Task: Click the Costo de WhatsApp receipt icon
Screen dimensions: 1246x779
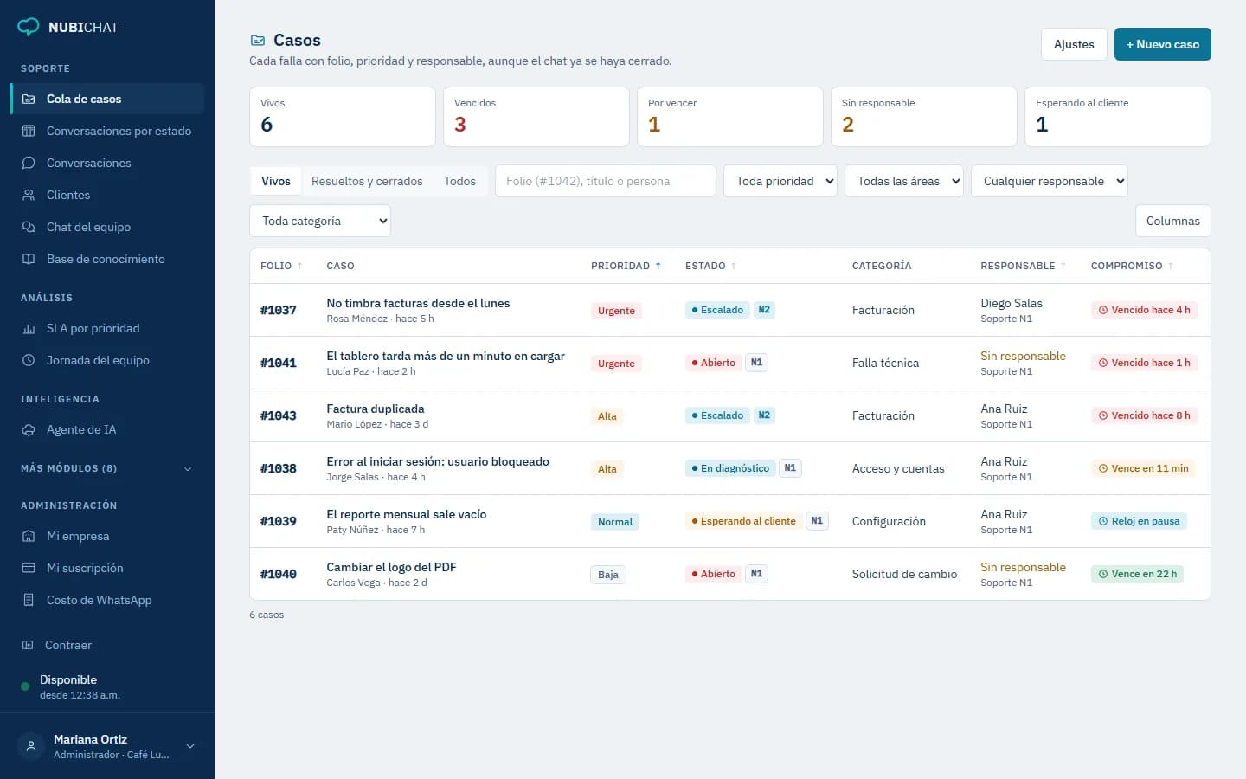Action: (x=29, y=600)
